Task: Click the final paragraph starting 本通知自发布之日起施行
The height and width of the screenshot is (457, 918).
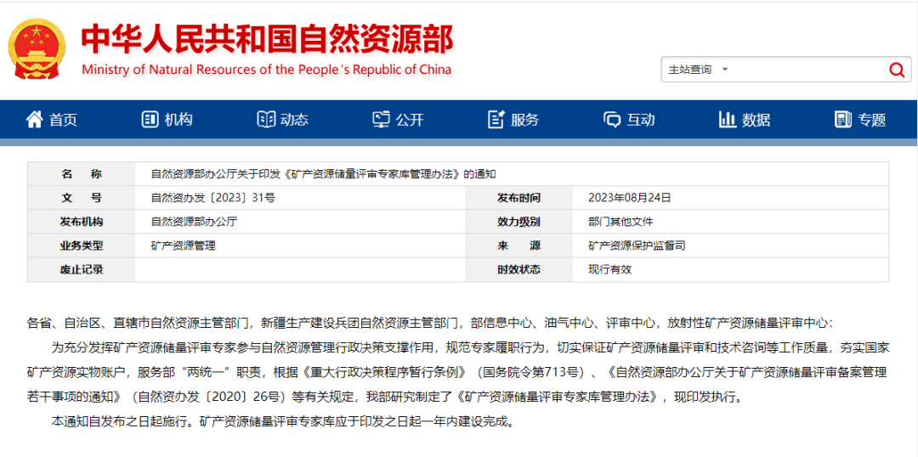Action: [x=283, y=420]
